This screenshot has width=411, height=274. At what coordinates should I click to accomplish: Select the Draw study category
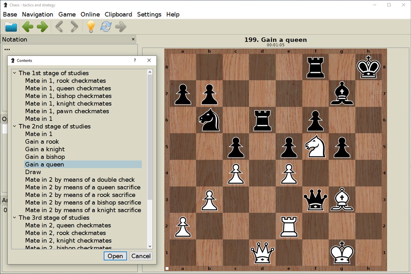pos(33,172)
